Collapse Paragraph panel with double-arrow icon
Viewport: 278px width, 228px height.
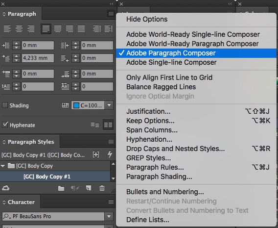(x=111, y=3)
